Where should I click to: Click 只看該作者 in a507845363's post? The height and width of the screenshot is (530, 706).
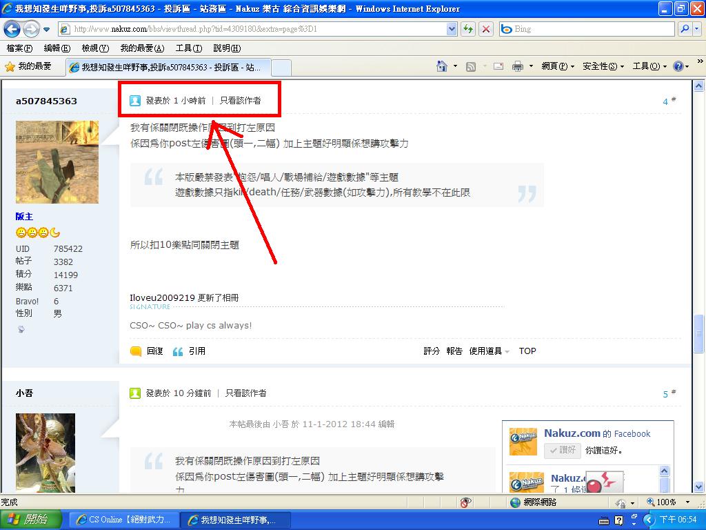click(x=241, y=101)
